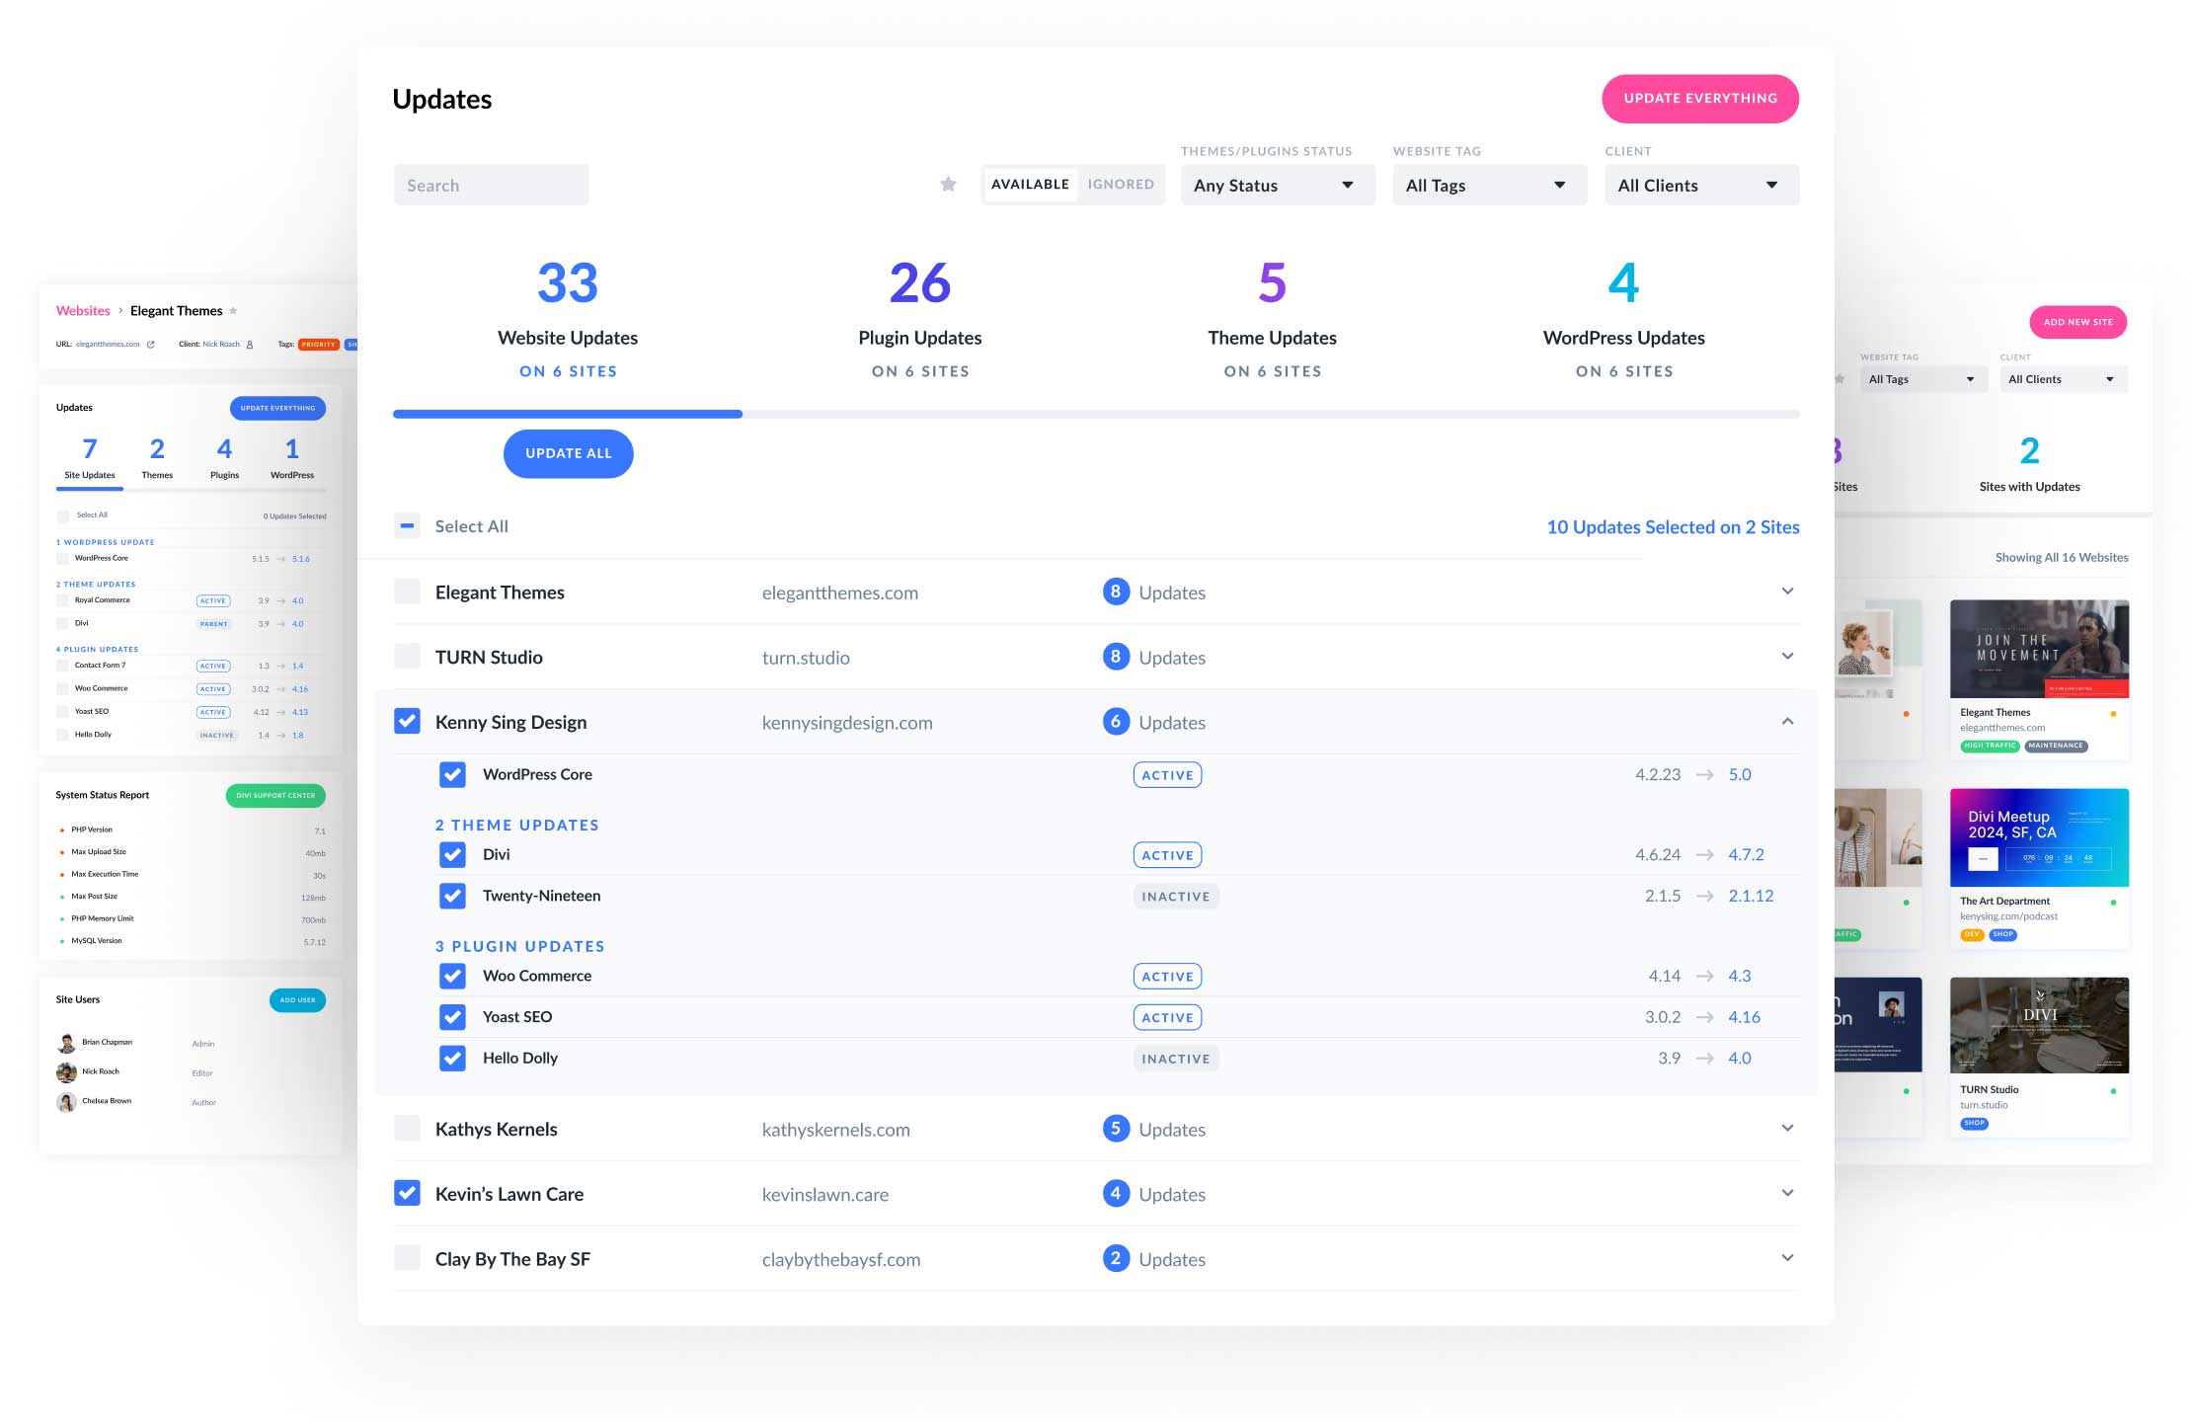Click the ADD NEW SITE icon button
This screenshot has width=2192, height=1422.
[x=2076, y=321]
